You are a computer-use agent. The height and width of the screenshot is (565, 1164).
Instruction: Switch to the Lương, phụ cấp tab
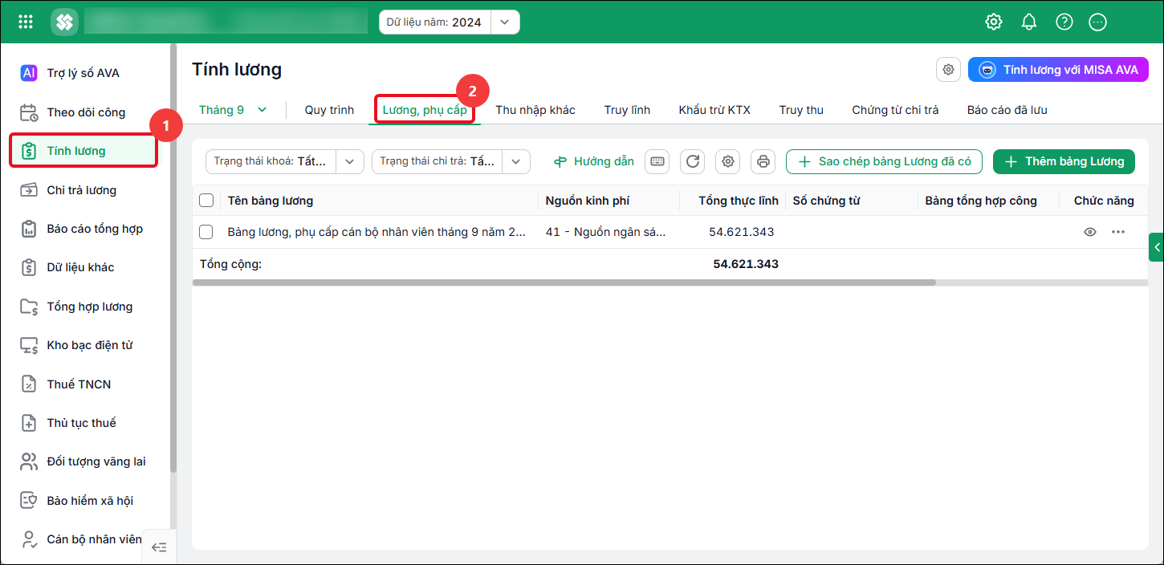coord(425,110)
